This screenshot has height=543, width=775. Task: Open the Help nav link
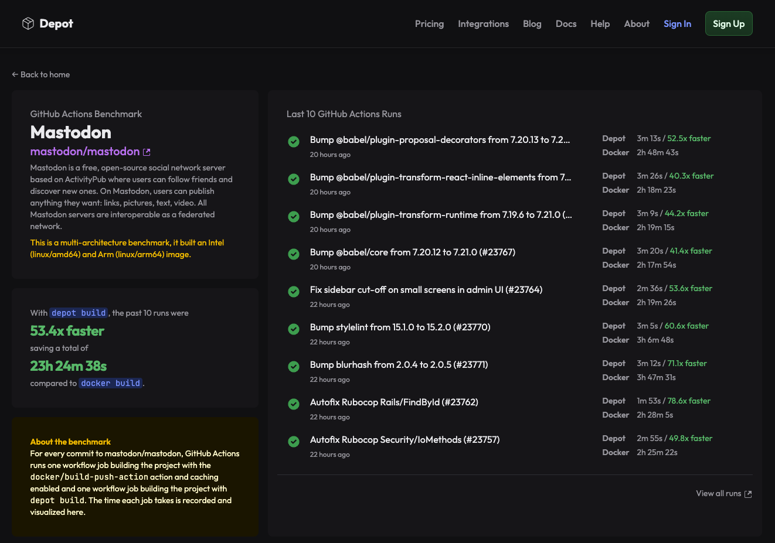point(600,24)
